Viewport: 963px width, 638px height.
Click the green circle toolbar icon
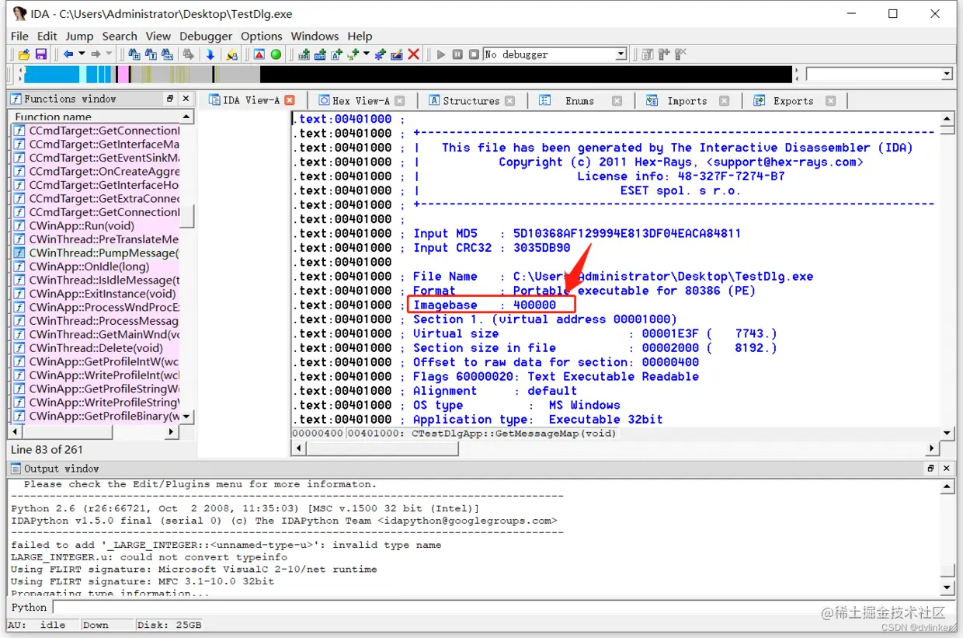click(276, 54)
